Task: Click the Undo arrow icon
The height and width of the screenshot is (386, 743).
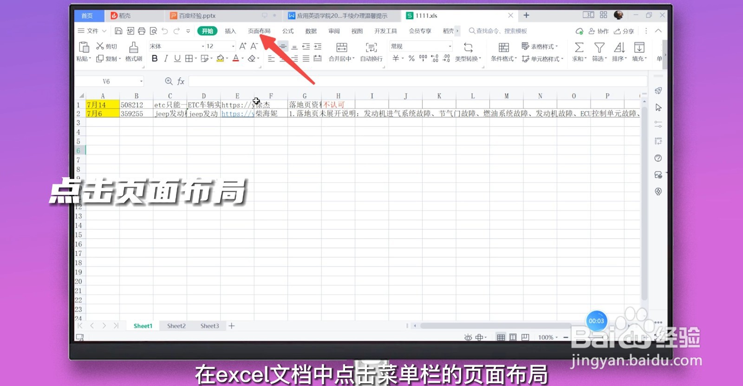Action: tap(165, 31)
